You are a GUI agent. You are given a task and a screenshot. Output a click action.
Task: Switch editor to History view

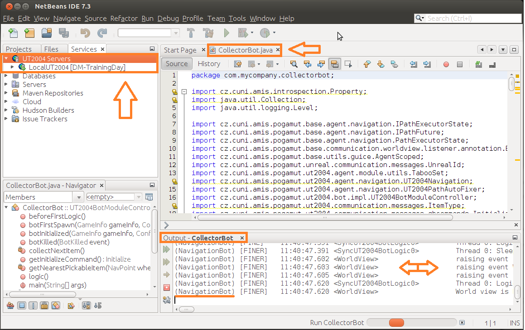pyautogui.click(x=209, y=64)
